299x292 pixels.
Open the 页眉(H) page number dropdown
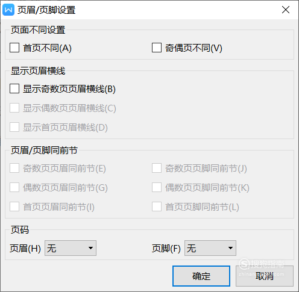point(71,248)
